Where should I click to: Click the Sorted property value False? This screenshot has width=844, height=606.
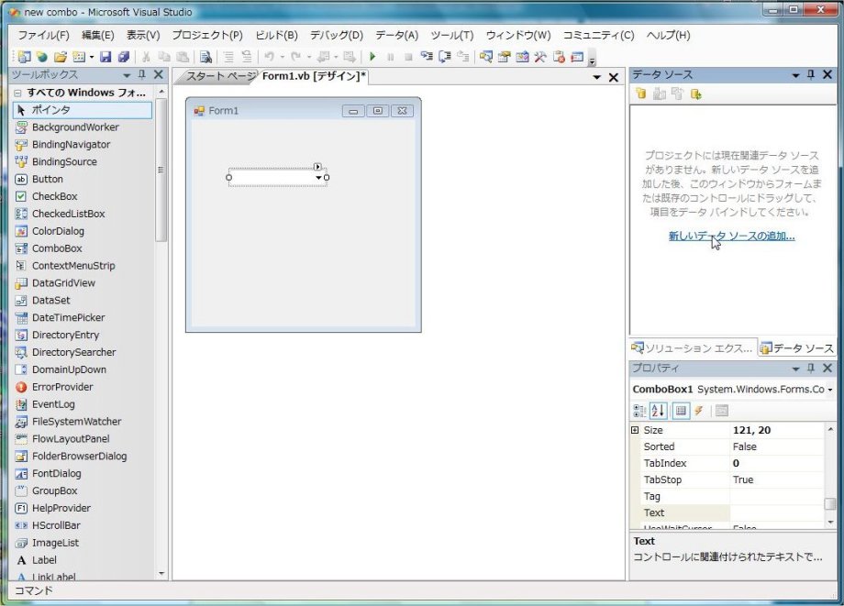click(x=777, y=446)
